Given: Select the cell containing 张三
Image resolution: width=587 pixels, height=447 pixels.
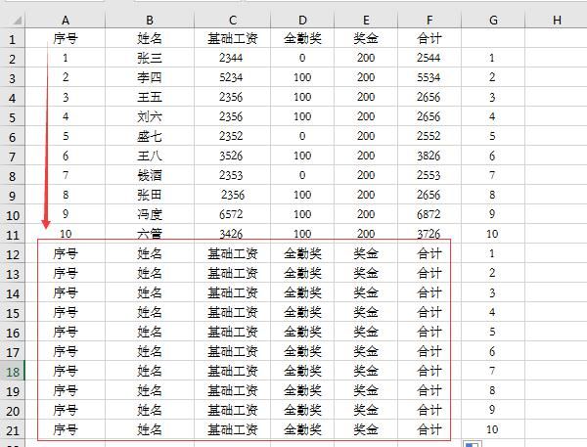Looking at the screenshot, I should click(150, 58).
